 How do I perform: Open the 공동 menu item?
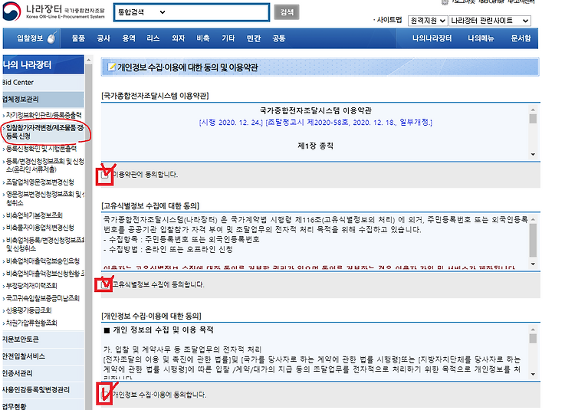(x=279, y=38)
